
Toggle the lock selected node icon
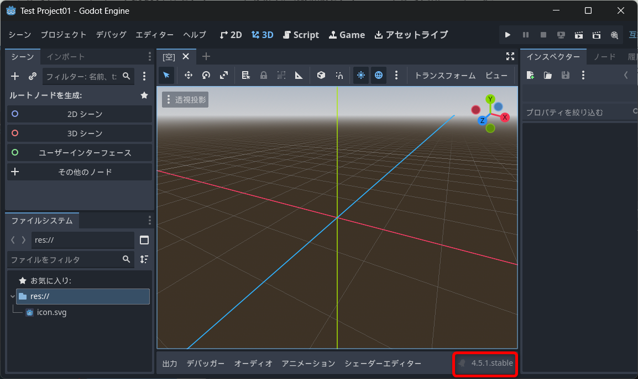point(264,76)
